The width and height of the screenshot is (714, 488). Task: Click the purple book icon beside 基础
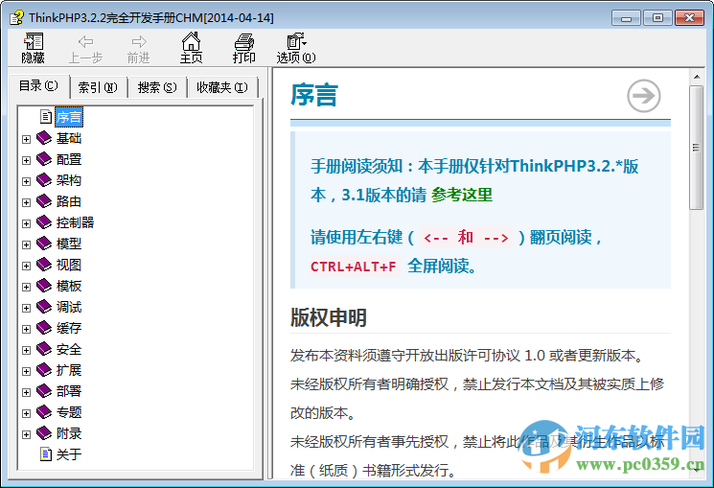tap(44, 138)
